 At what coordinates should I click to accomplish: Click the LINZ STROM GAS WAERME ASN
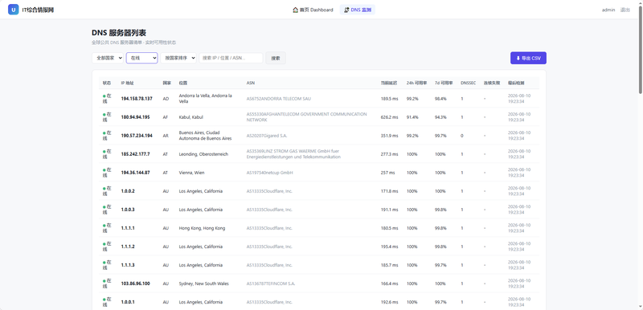coord(293,154)
